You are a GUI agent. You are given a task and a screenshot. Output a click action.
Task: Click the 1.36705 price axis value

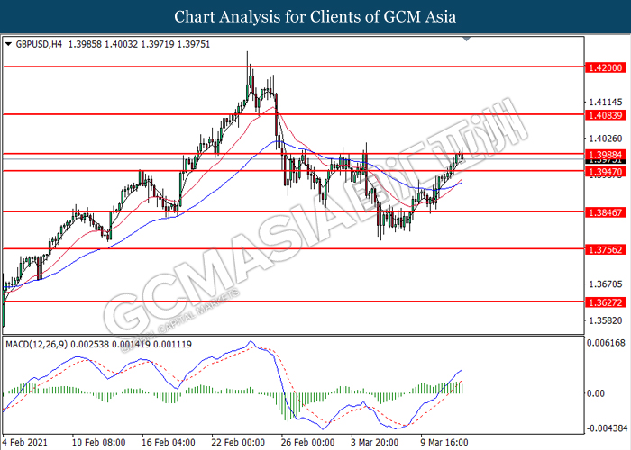[605, 284]
